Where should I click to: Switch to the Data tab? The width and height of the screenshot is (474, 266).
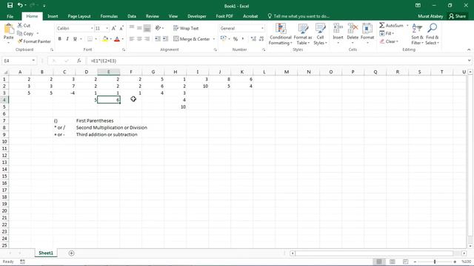pyautogui.click(x=132, y=16)
